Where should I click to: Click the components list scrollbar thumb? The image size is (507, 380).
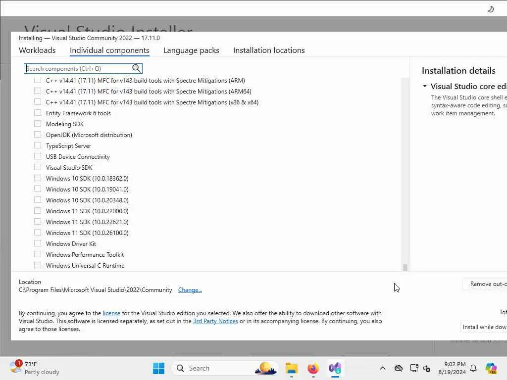pyautogui.click(x=405, y=267)
